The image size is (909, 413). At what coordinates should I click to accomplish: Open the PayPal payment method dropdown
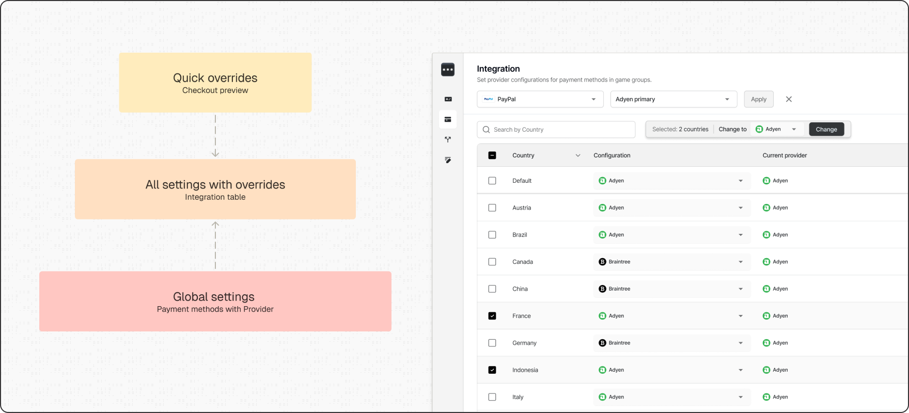pos(540,99)
